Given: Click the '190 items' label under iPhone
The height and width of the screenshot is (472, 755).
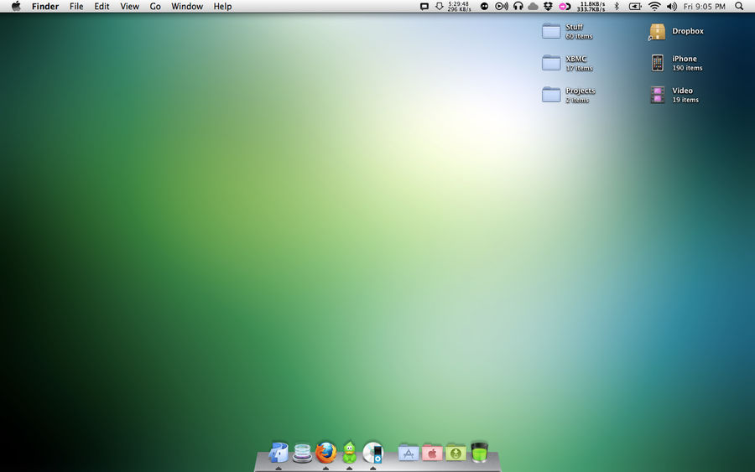Looking at the screenshot, I should (x=687, y=68).
